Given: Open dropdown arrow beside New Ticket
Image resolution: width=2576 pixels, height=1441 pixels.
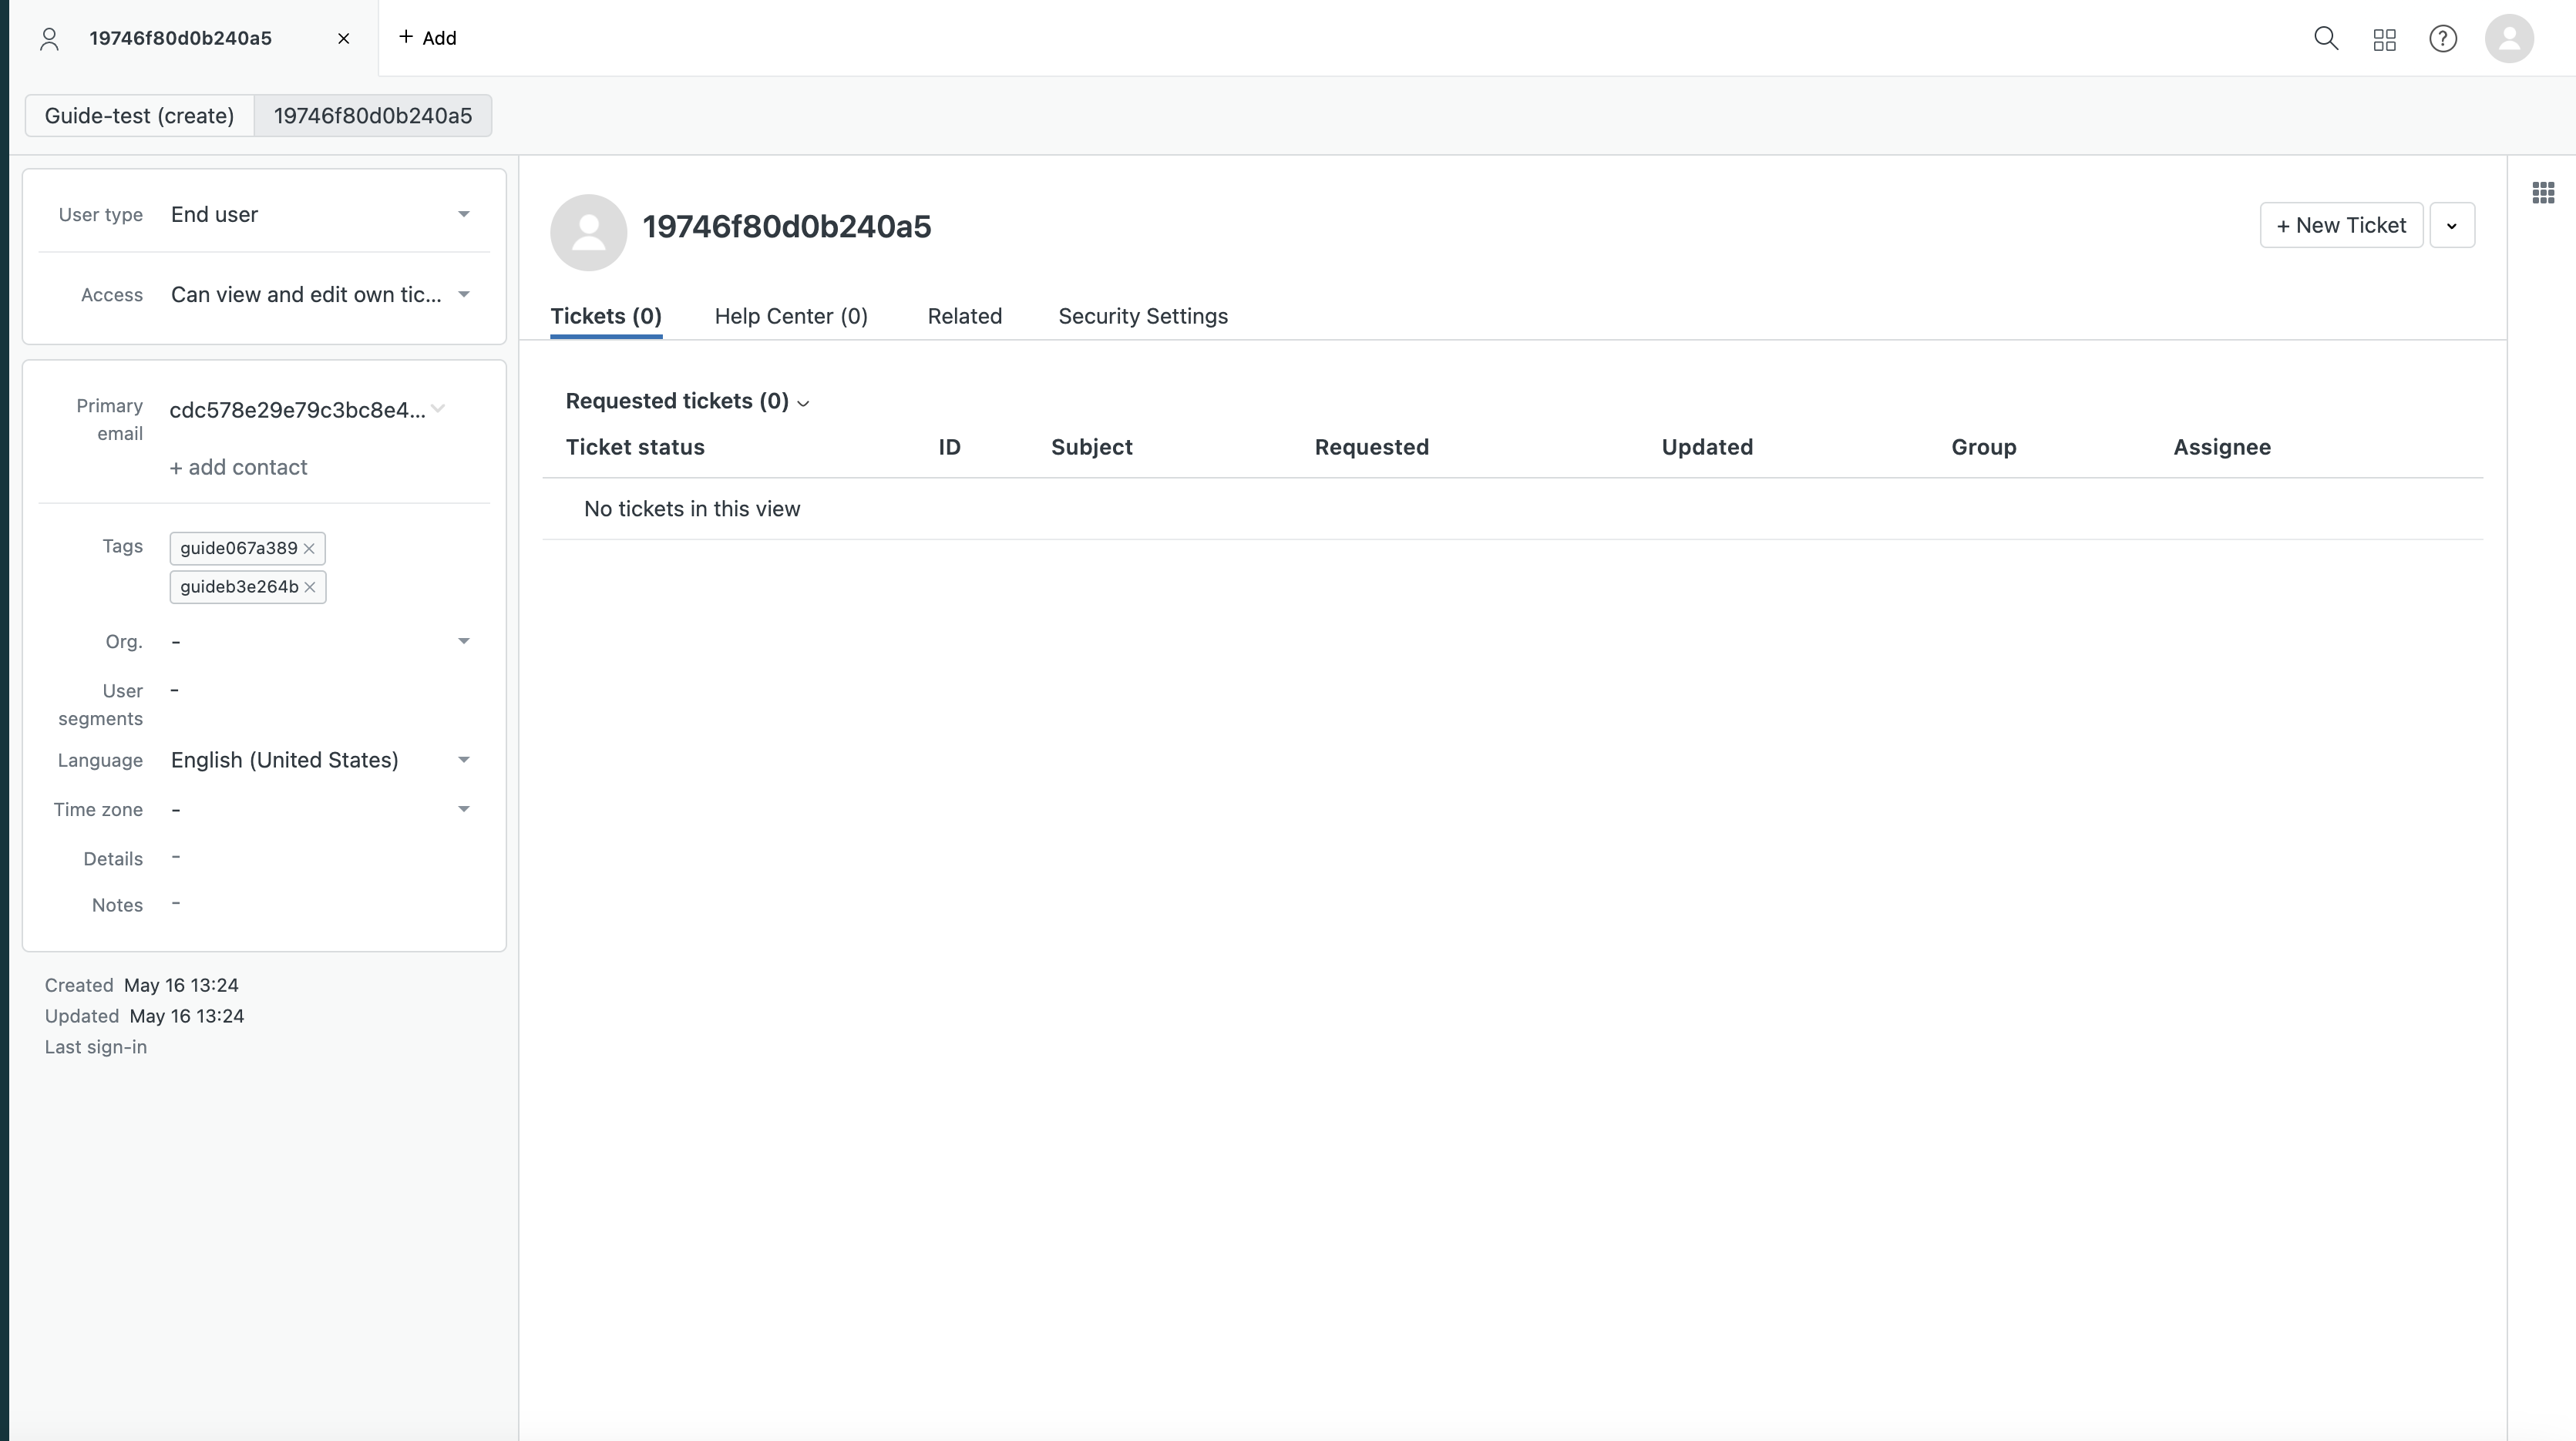Looking at the screenshot, I should 2451,226.
